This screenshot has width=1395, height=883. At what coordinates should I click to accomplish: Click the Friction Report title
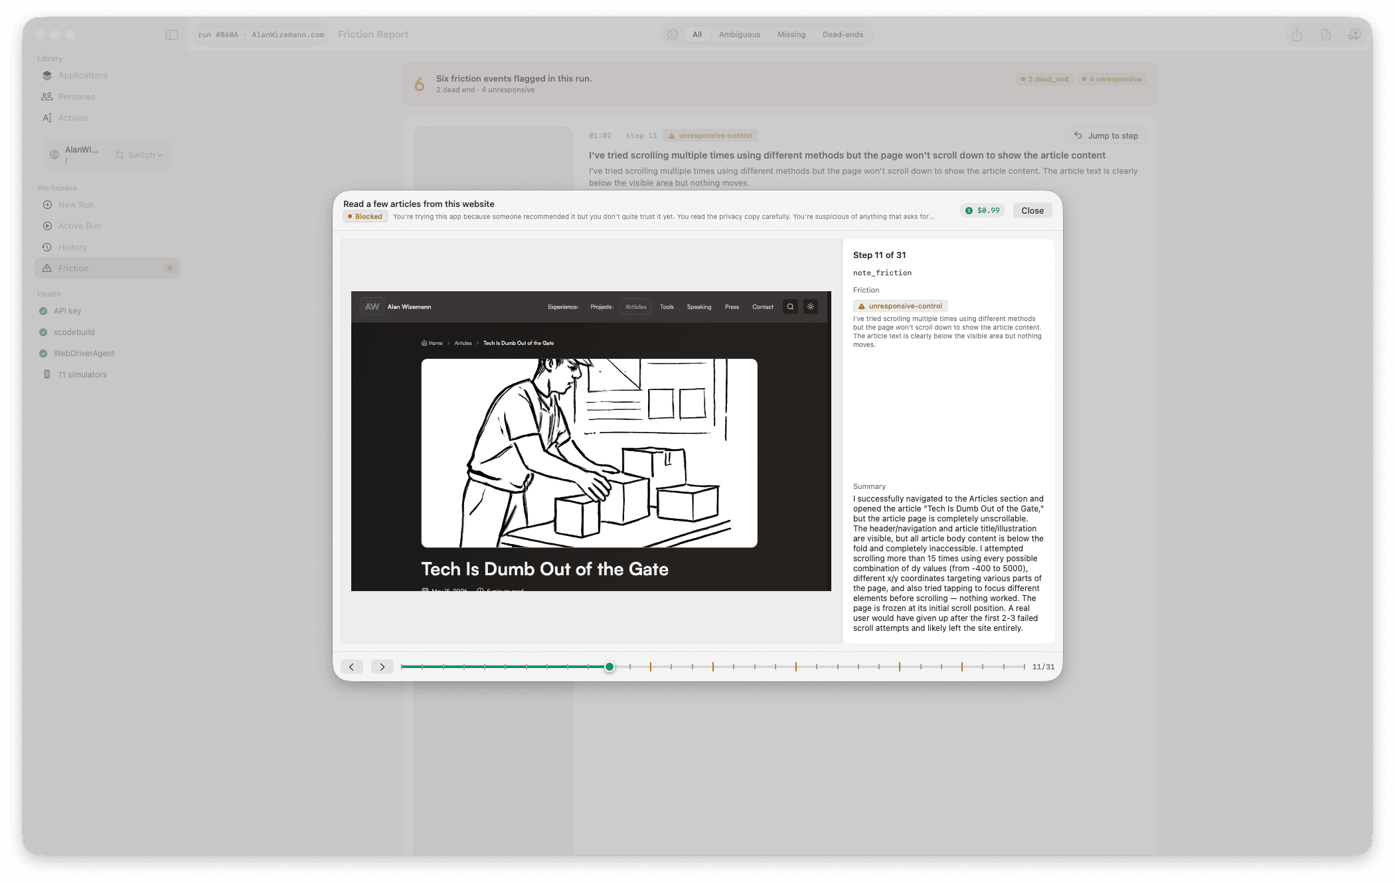373,34
